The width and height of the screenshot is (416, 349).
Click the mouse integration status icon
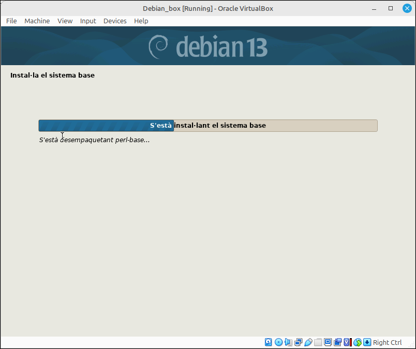358,342
